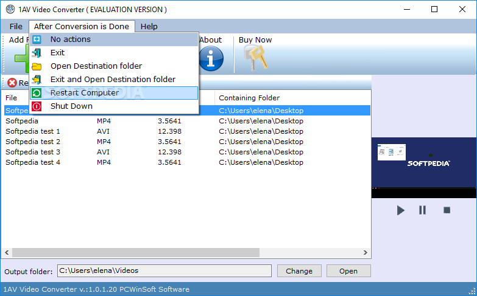Viewport: 477px width, 296px height.
Task: Click the red Remove X icon
Action: [12, 83]
